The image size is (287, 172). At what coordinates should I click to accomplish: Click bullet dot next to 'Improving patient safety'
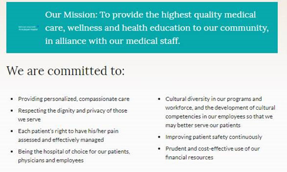[159, 137]
